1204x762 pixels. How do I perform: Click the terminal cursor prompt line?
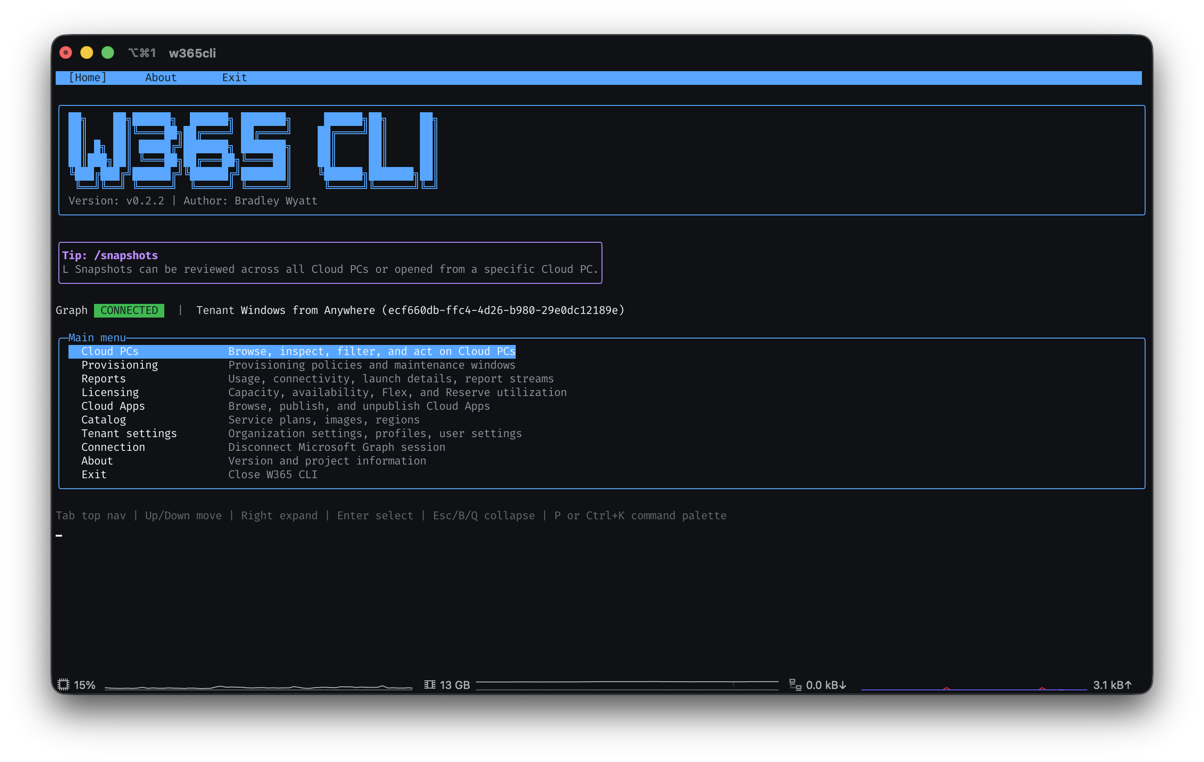59,535
